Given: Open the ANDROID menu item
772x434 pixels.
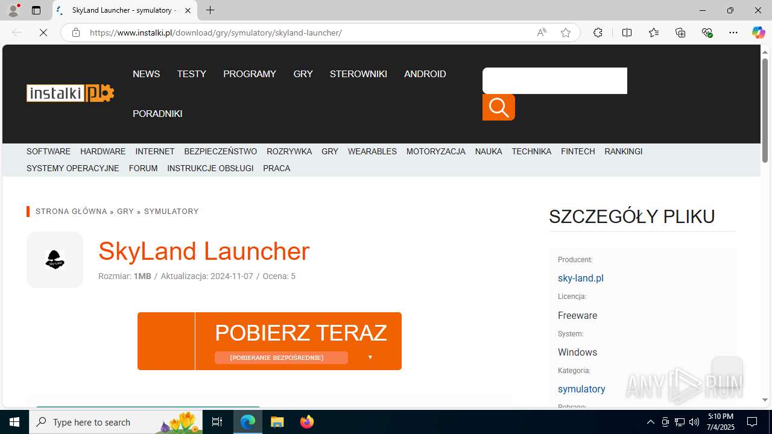Looking at the screenshot, I should tap(425, 74).
